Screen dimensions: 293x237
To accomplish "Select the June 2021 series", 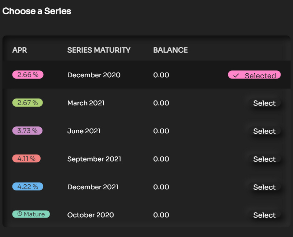I will (264, 131).
